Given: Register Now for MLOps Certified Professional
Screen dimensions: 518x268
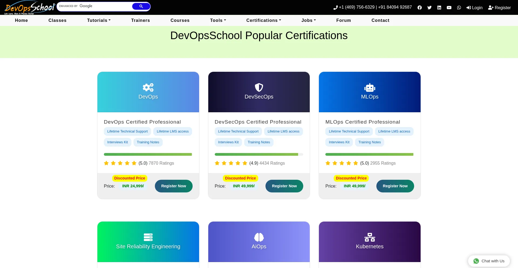Looking at the screenshot, I should coord(395,186).
